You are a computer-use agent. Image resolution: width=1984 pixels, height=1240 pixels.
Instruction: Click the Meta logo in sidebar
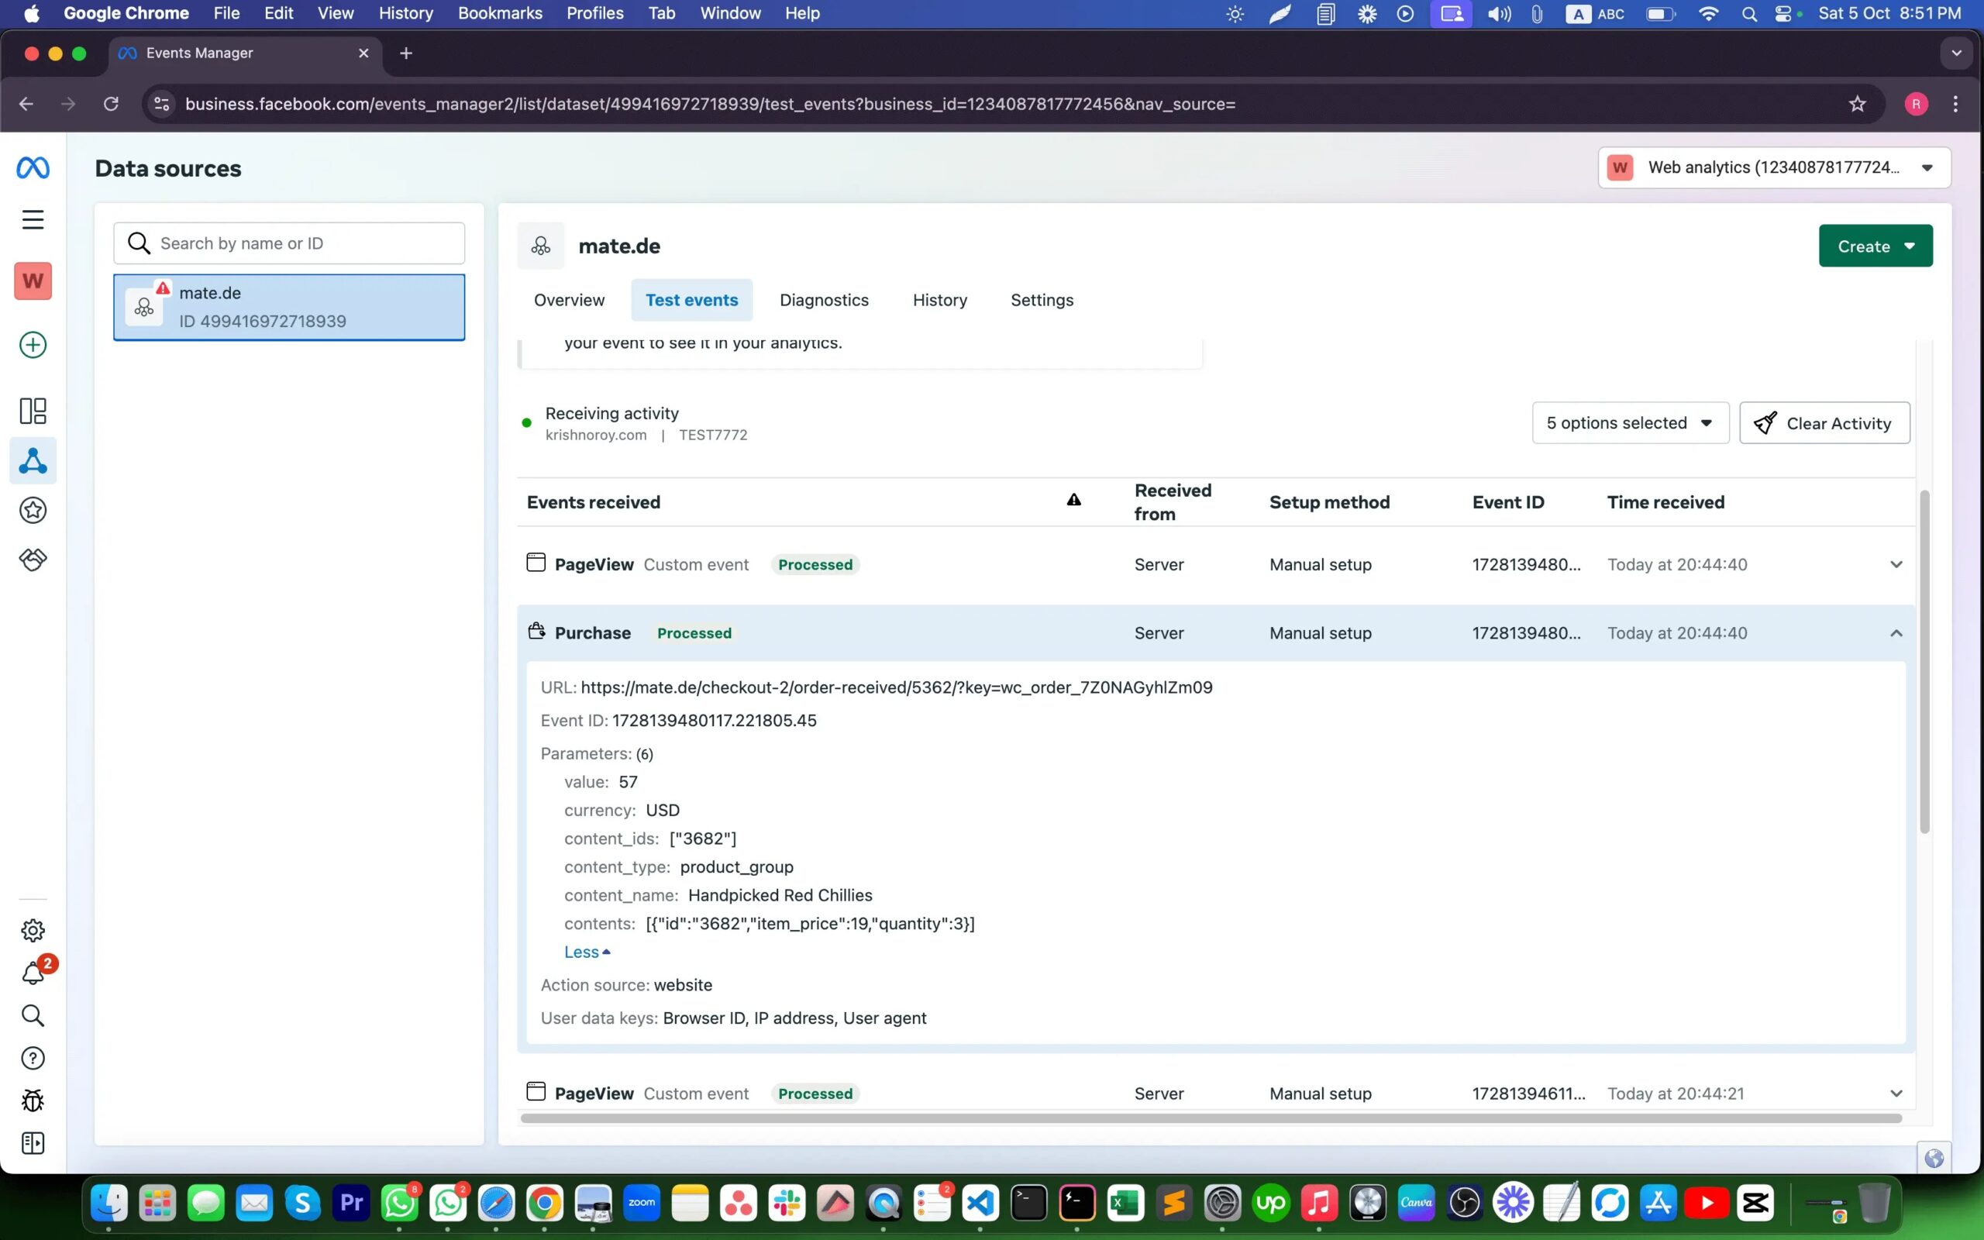pos(33,168)
